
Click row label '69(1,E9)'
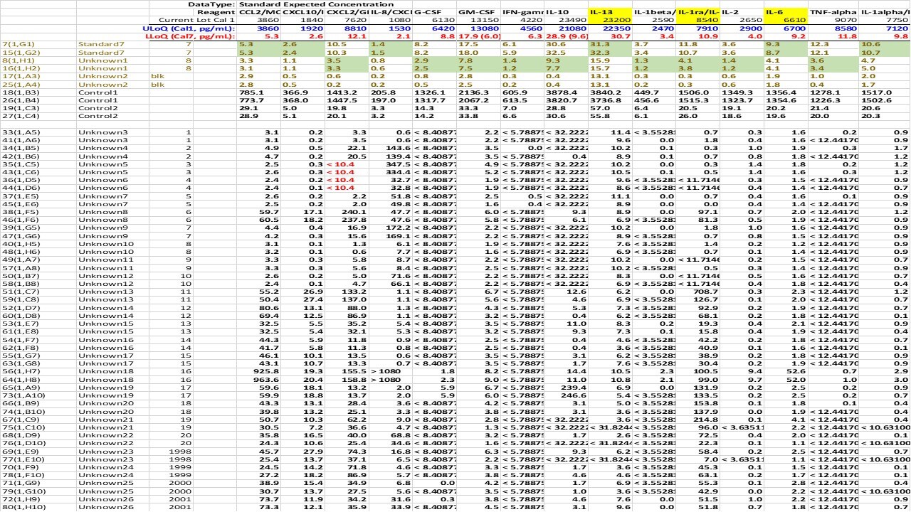pyautogui.click(x=19, y=451)
